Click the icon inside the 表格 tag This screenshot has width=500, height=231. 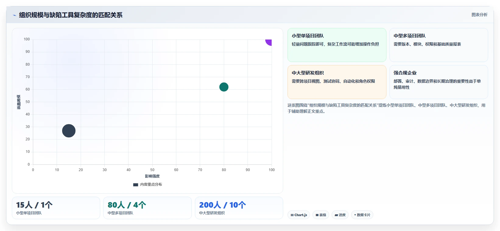coord(317,215)
